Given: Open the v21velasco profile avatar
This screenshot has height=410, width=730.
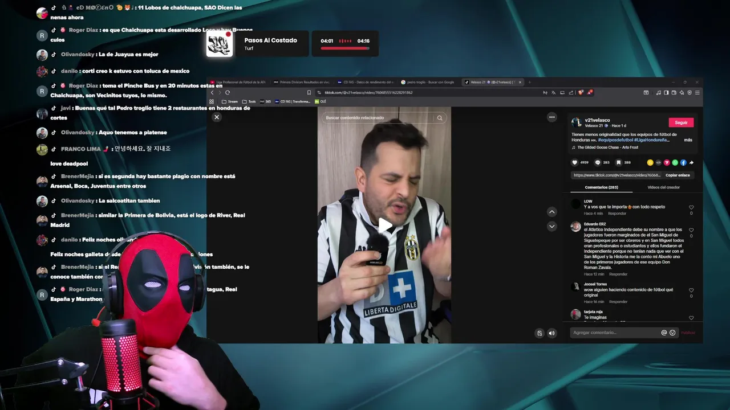Looking at the screenshot, I should pos(577,122).
